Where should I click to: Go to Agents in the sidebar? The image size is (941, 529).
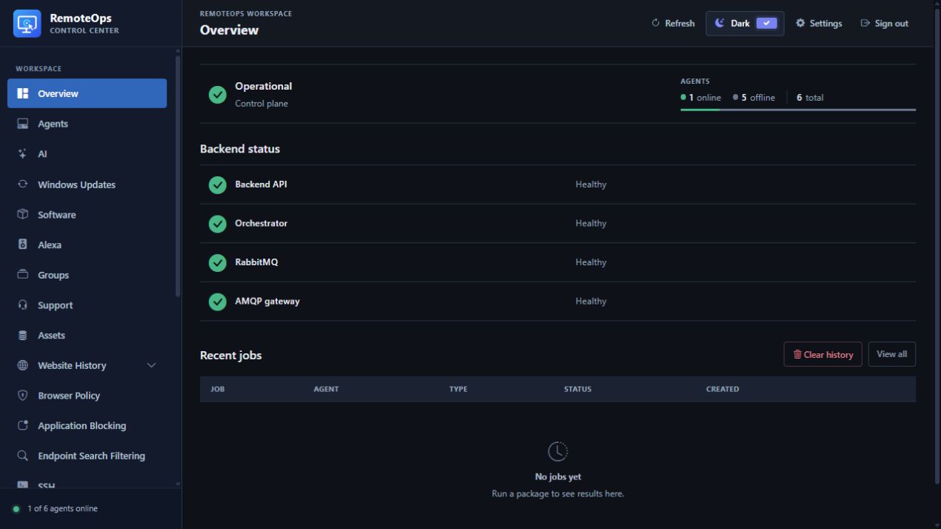[x=87, y=124]
